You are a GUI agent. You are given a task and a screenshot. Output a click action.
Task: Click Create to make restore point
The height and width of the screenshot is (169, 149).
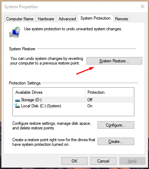tap(116, 141)
